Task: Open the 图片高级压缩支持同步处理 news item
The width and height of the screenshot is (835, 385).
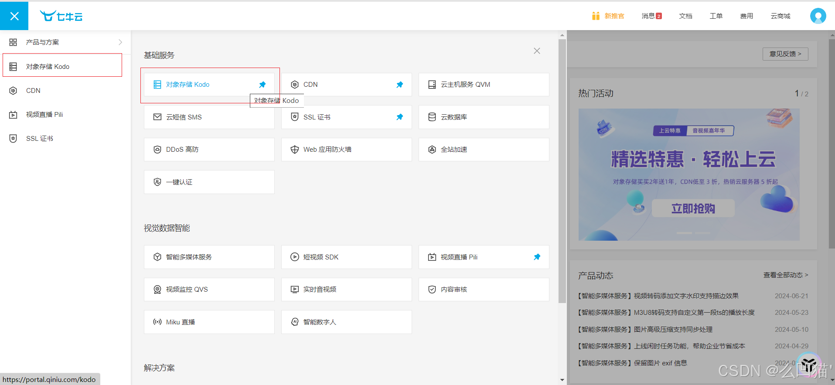Action: coord(645,330)
